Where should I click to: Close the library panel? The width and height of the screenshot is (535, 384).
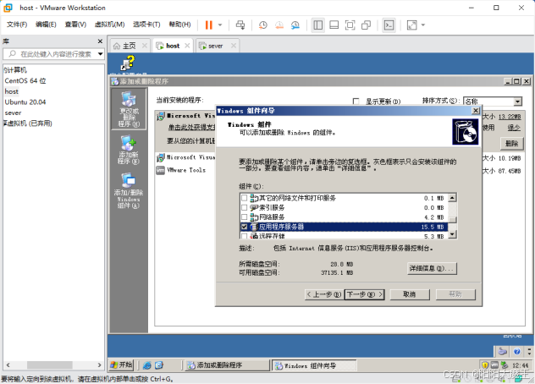(100, 41)
